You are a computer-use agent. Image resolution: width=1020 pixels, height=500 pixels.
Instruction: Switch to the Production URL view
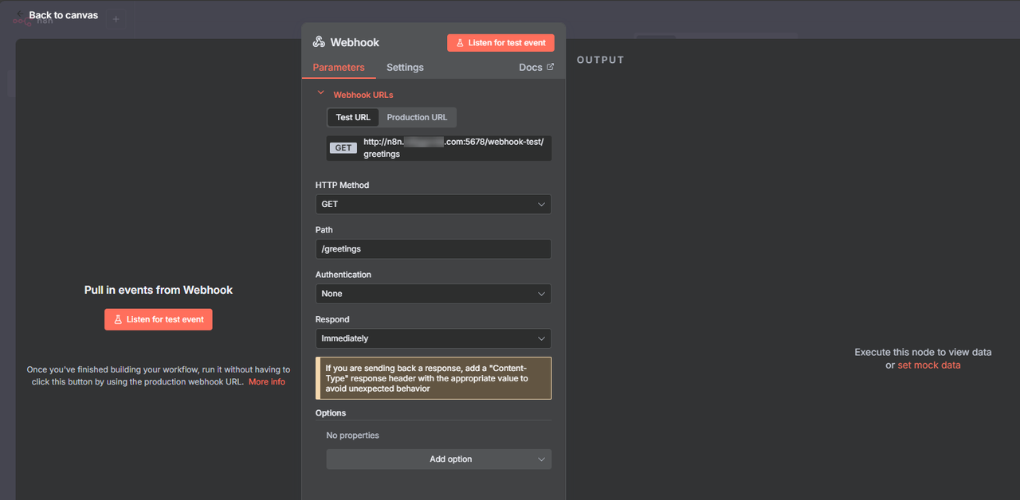(417, 117)
